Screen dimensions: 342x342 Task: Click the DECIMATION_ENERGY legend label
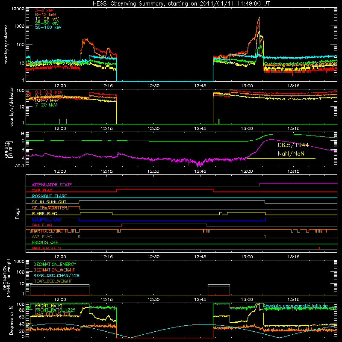click(55, 264)
